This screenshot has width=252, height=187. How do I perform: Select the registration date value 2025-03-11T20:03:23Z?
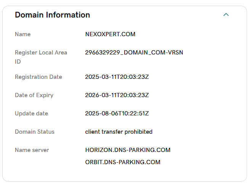pos(117,77)
